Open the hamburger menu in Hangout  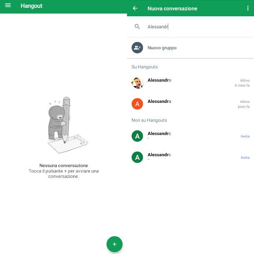click(x=8, y=5)
